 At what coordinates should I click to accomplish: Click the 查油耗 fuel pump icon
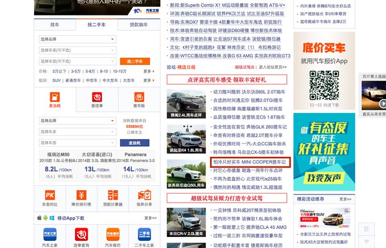pyautogui.click(x=55, y=98)
